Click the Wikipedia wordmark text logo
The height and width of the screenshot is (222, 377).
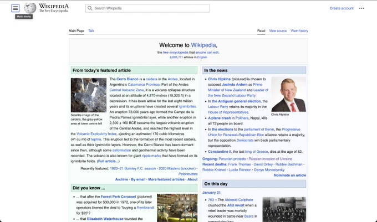(54, 8)
